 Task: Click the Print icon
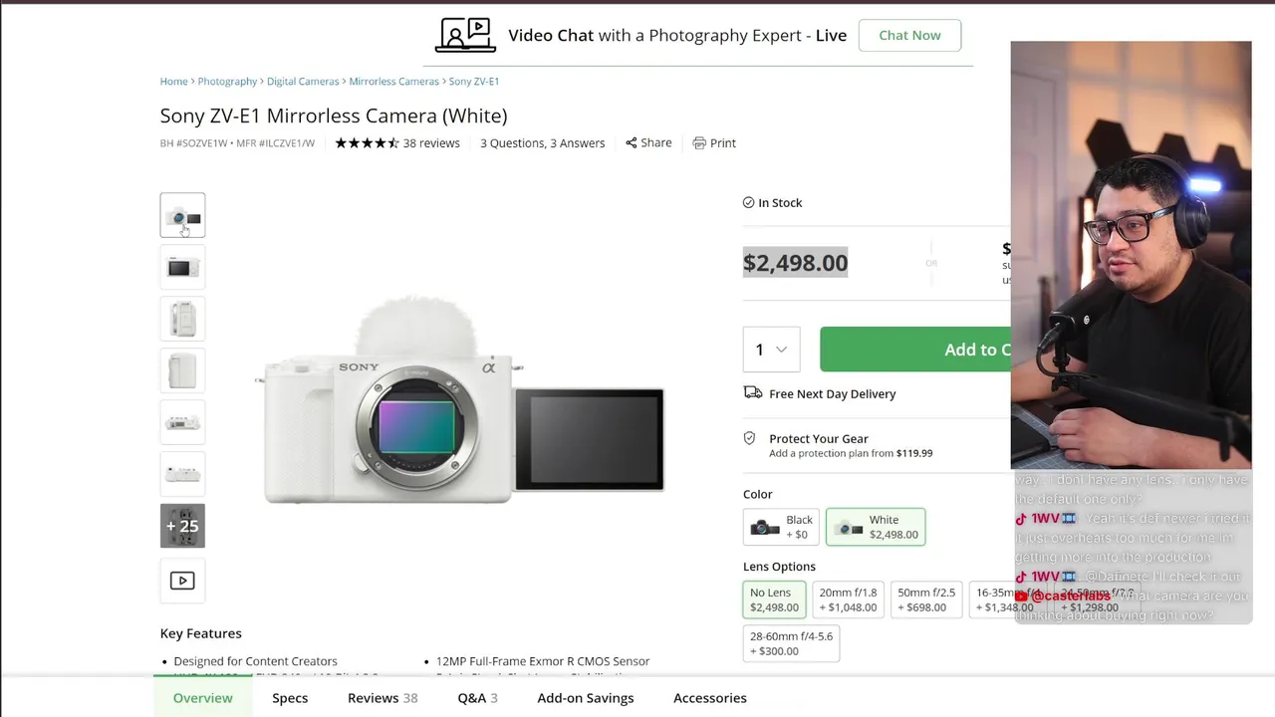(x=699, y=143)
